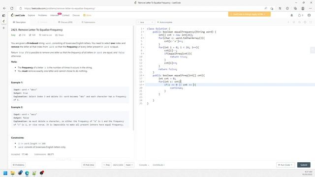Click Pick One random problem
Screen dimensions: 315x177
(89, 165)
